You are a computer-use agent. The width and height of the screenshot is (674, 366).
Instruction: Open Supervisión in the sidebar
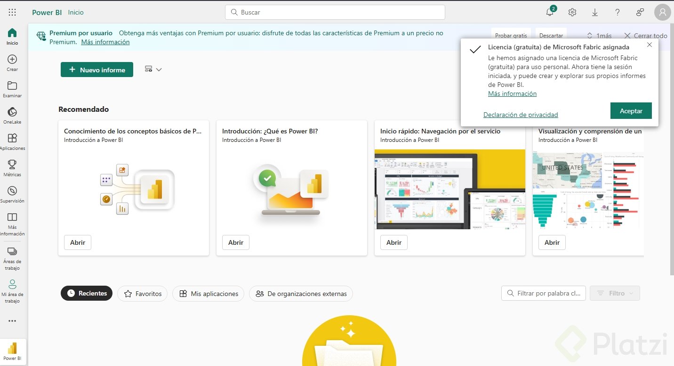pyautogui.click(x=12, y=194)
